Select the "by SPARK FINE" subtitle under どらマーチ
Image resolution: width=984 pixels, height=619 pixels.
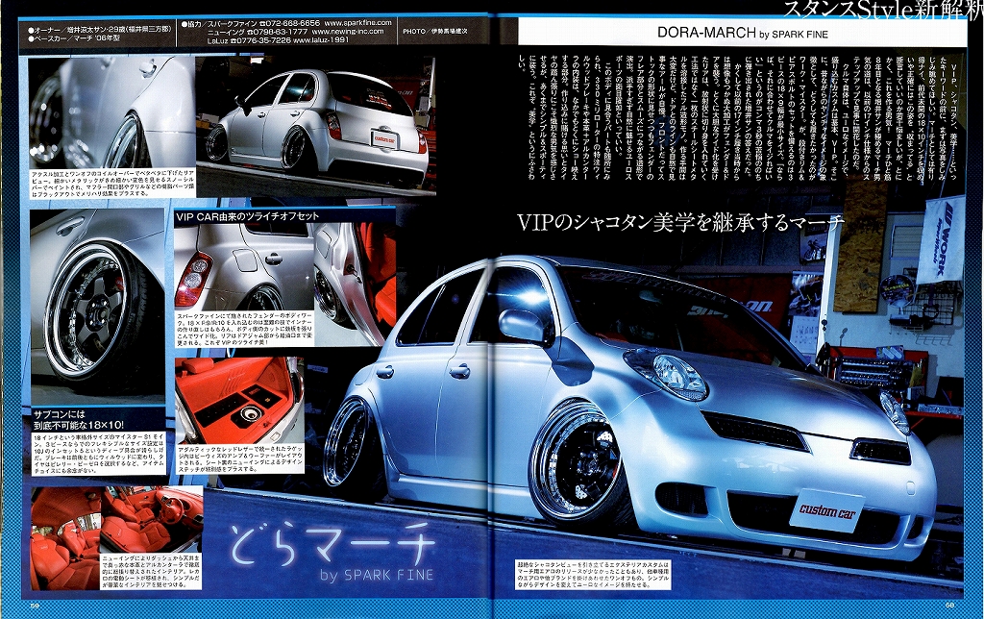377,575
